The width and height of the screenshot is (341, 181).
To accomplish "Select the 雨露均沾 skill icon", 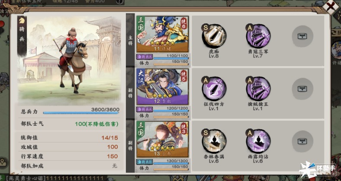I will tap(258, 141).
